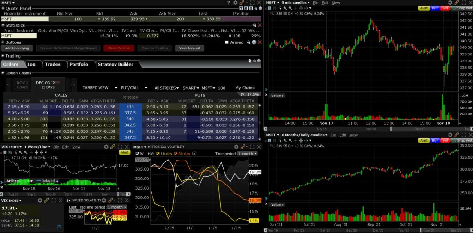473x233 pixels.
Task: Open 6 Months/Daily candles dropdown
Action: (304, 135)
